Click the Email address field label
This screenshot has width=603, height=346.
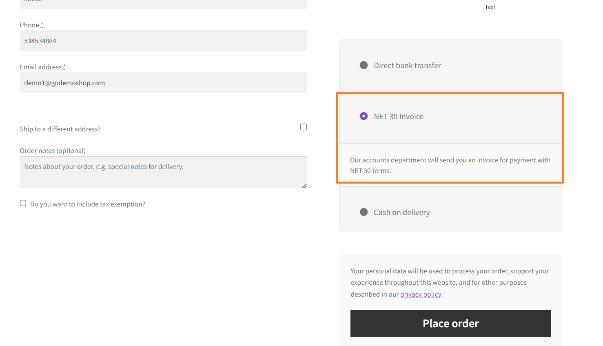point(41,67)
